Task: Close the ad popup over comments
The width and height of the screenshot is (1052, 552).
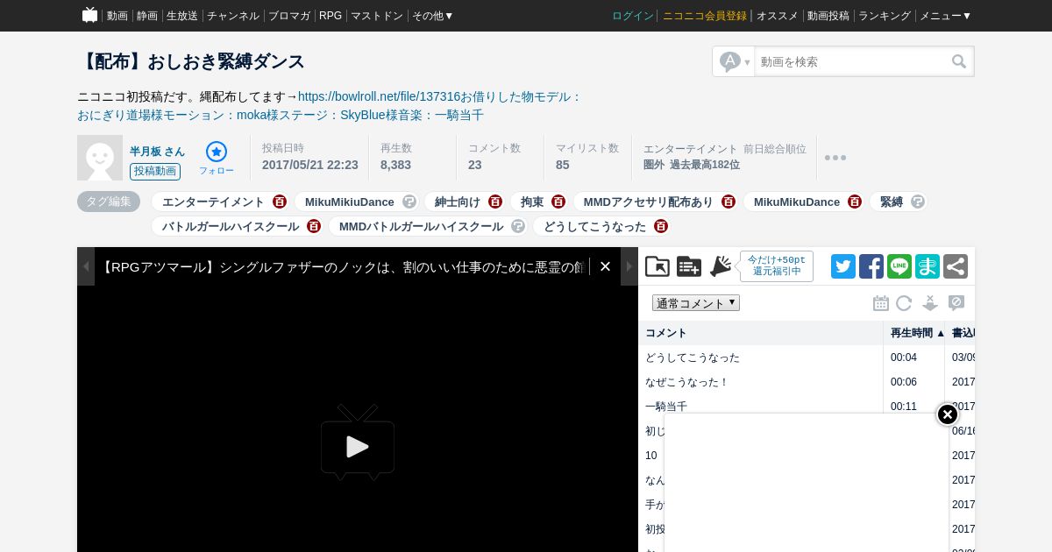Action: click(x=948, y=414)
